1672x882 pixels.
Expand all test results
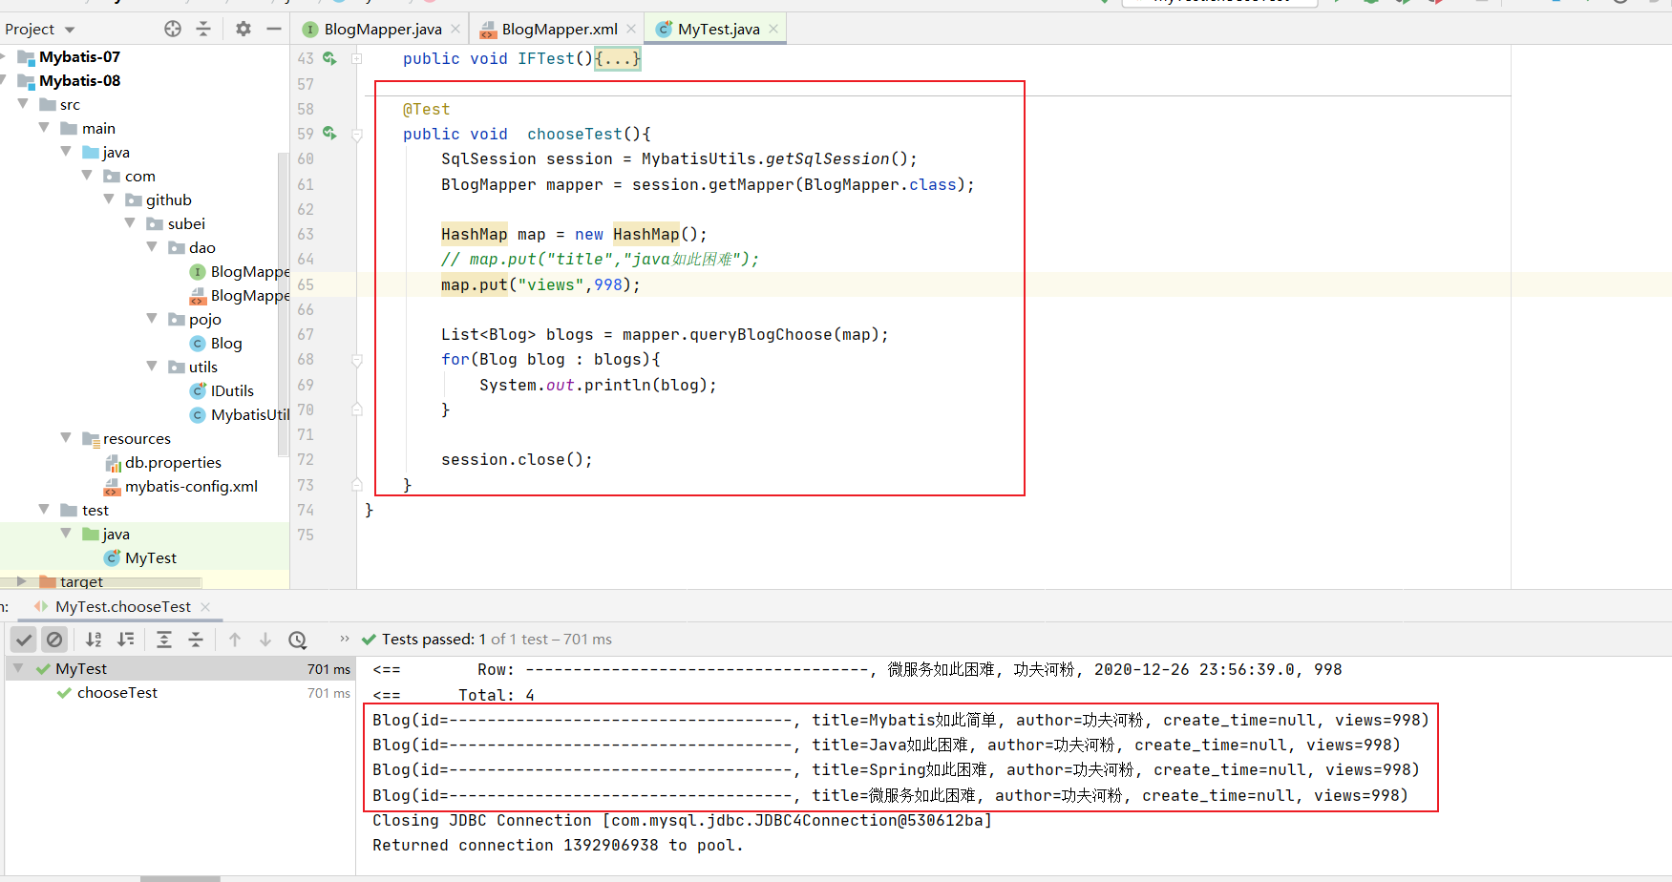coord(164,640)
